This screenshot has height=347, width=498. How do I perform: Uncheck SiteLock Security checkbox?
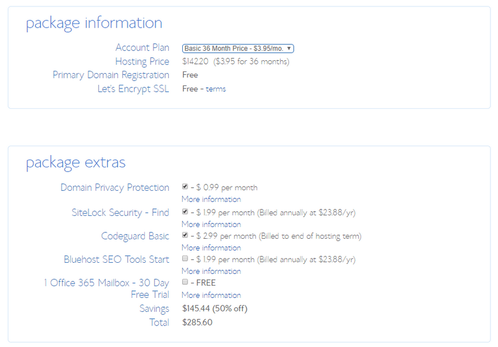(185, 212)
